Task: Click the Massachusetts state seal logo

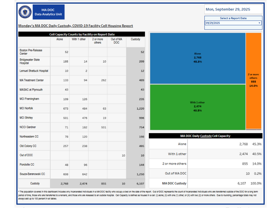Action: click(x=25, y=12)
